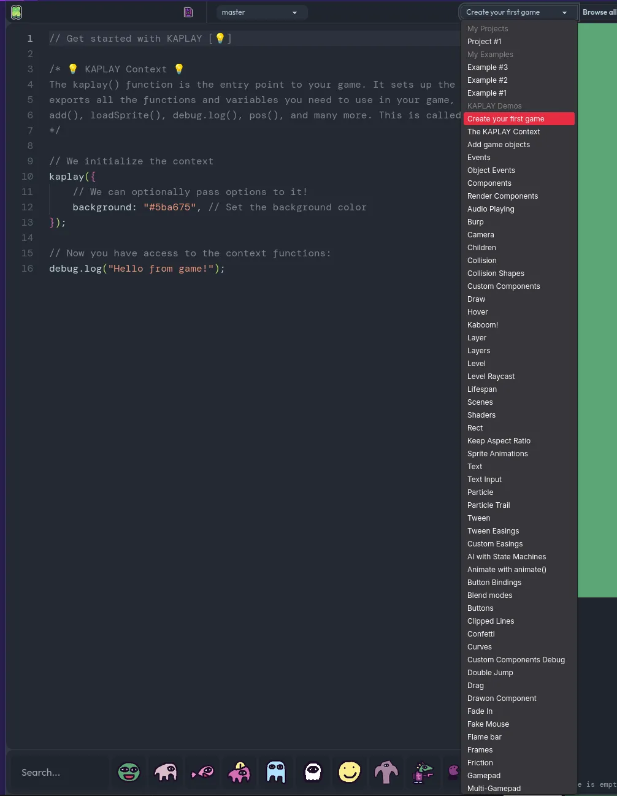Pick the Scenes demo
Viewport: 617px width, 796px height.
pyautogui.click(x=519, y=402)
